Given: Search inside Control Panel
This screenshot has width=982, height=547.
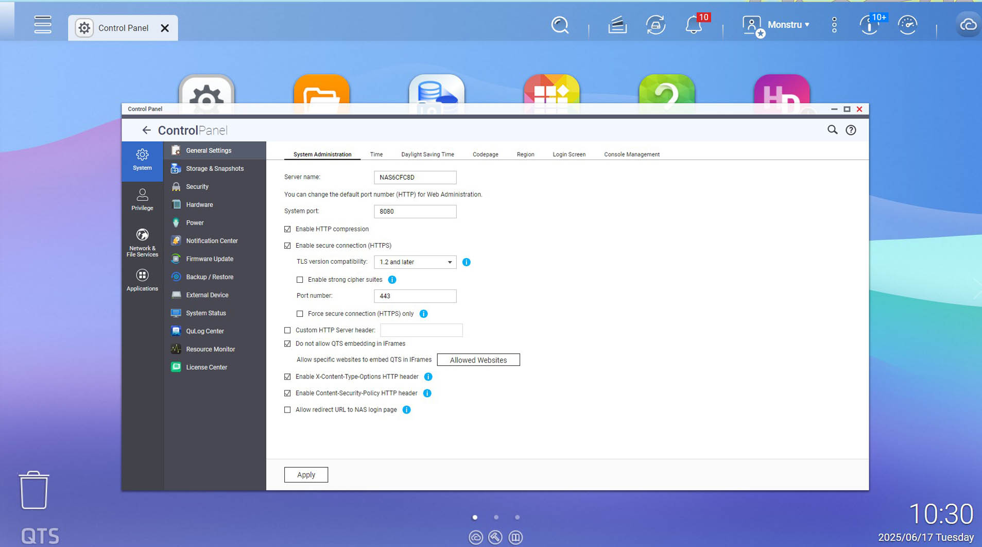Looking at the screenshot, I should pos(832,130).
